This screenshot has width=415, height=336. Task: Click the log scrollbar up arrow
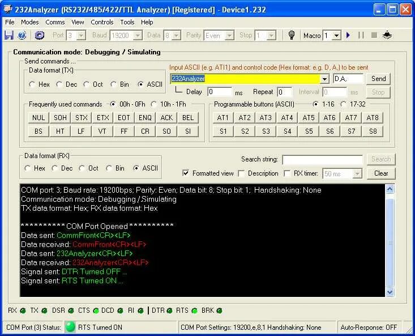[x=390, y=189]
